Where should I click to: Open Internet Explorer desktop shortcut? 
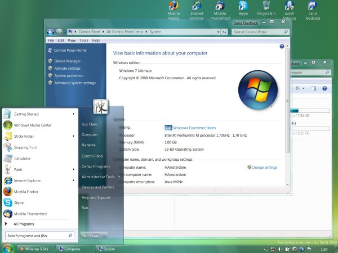click(x=197, y=10)
